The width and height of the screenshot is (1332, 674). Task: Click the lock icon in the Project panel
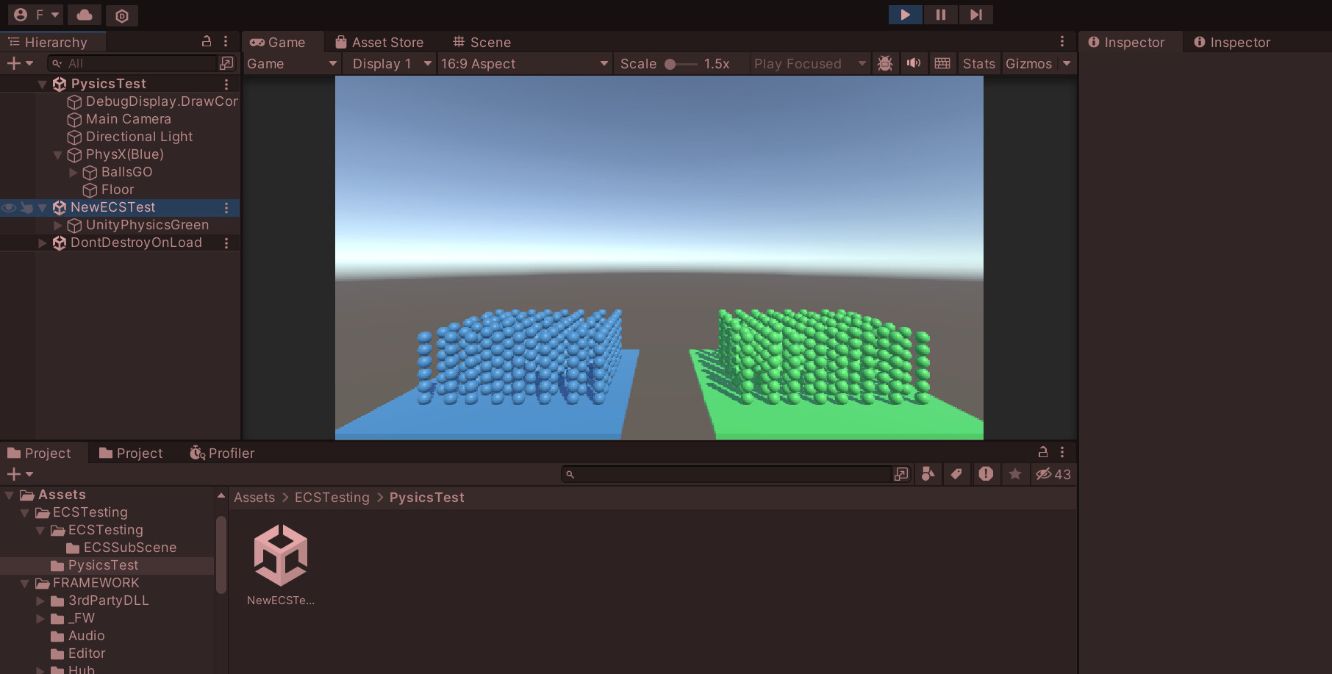pyautogui.click(x=1043, y=452)
